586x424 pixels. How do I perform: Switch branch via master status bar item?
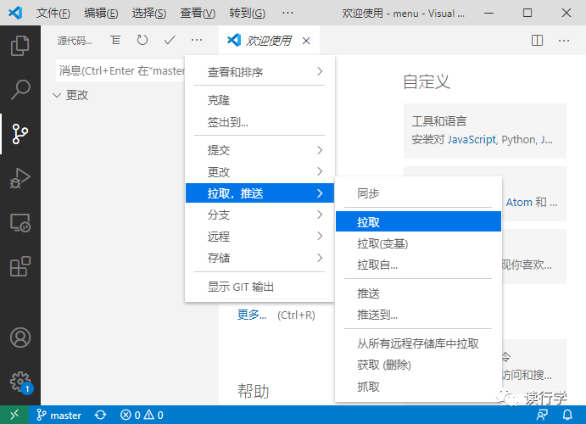pos(59,415)
